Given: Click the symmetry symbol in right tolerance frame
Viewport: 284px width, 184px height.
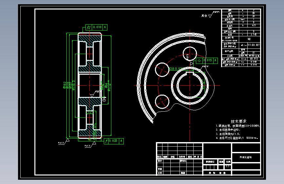Looking at the screenshot, I should point(199,61).
